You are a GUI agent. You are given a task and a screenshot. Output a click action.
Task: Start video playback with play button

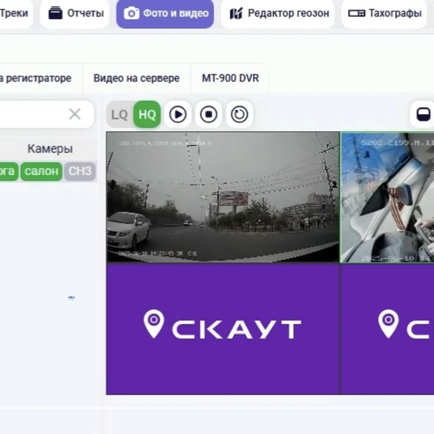click(x=178, y=114)
